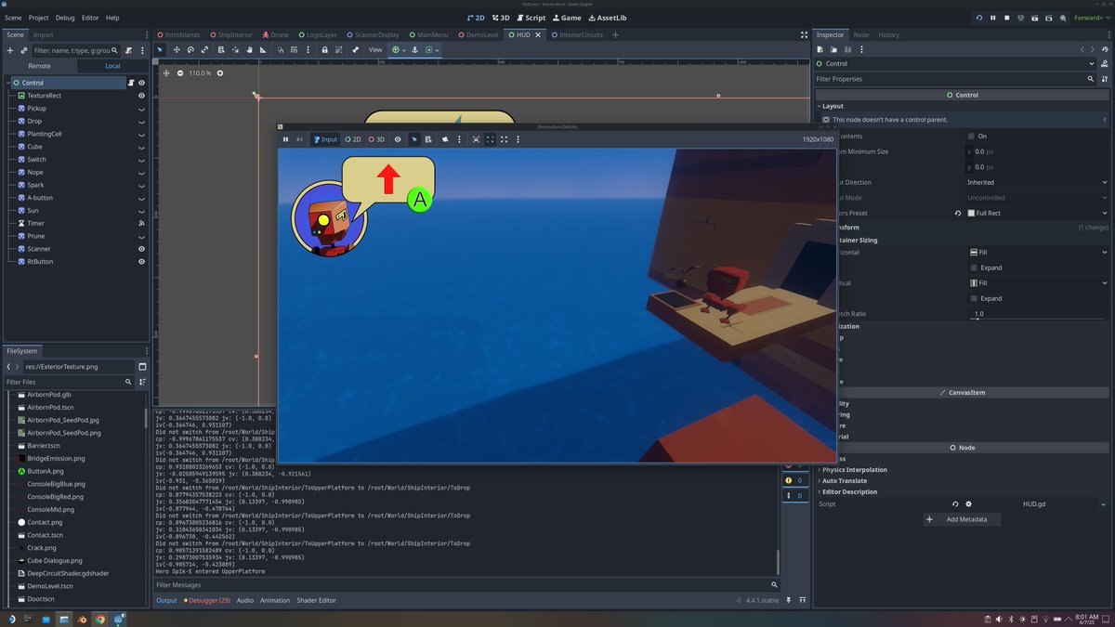1115x627 pixels.
Task: Click the Local button in the Scene panel
Action: (x=111, y=66)
